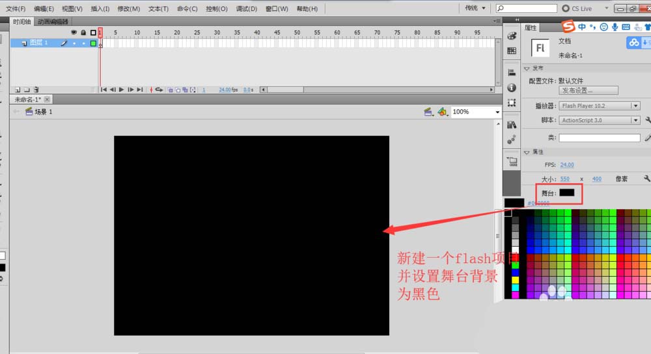The height and width of the screenshot is (354, 651).
Task: Toggle the Loop playback button
Action: [x=159, y=90]
